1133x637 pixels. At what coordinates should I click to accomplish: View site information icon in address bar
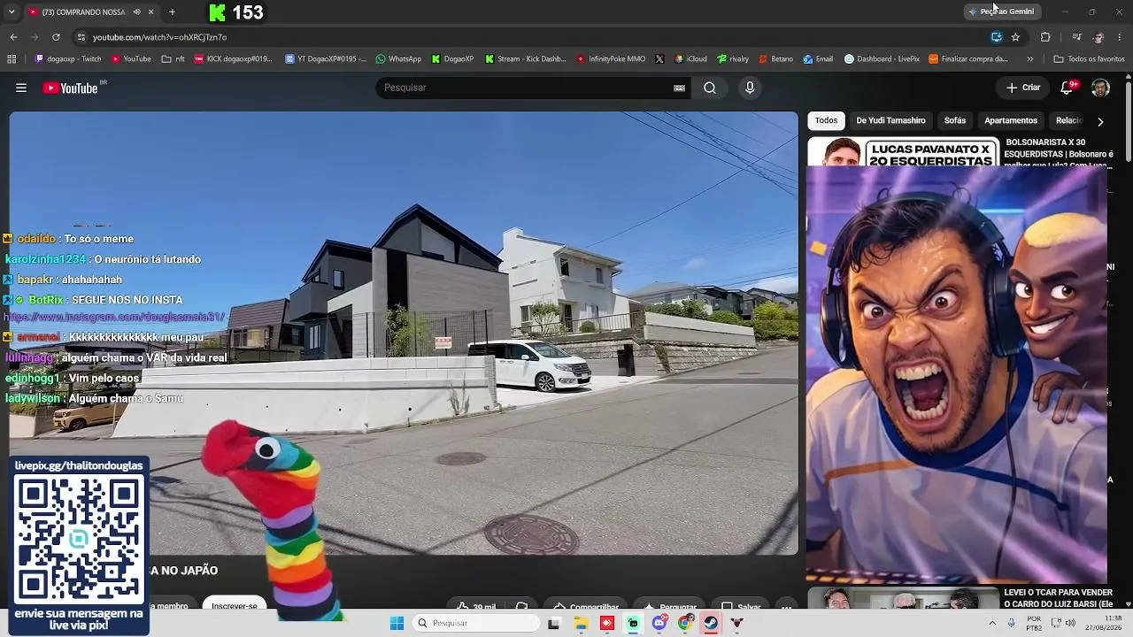[x=81, y=37]
